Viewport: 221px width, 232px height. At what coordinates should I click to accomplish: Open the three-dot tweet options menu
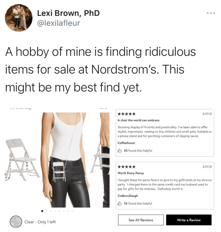[211, 13]
